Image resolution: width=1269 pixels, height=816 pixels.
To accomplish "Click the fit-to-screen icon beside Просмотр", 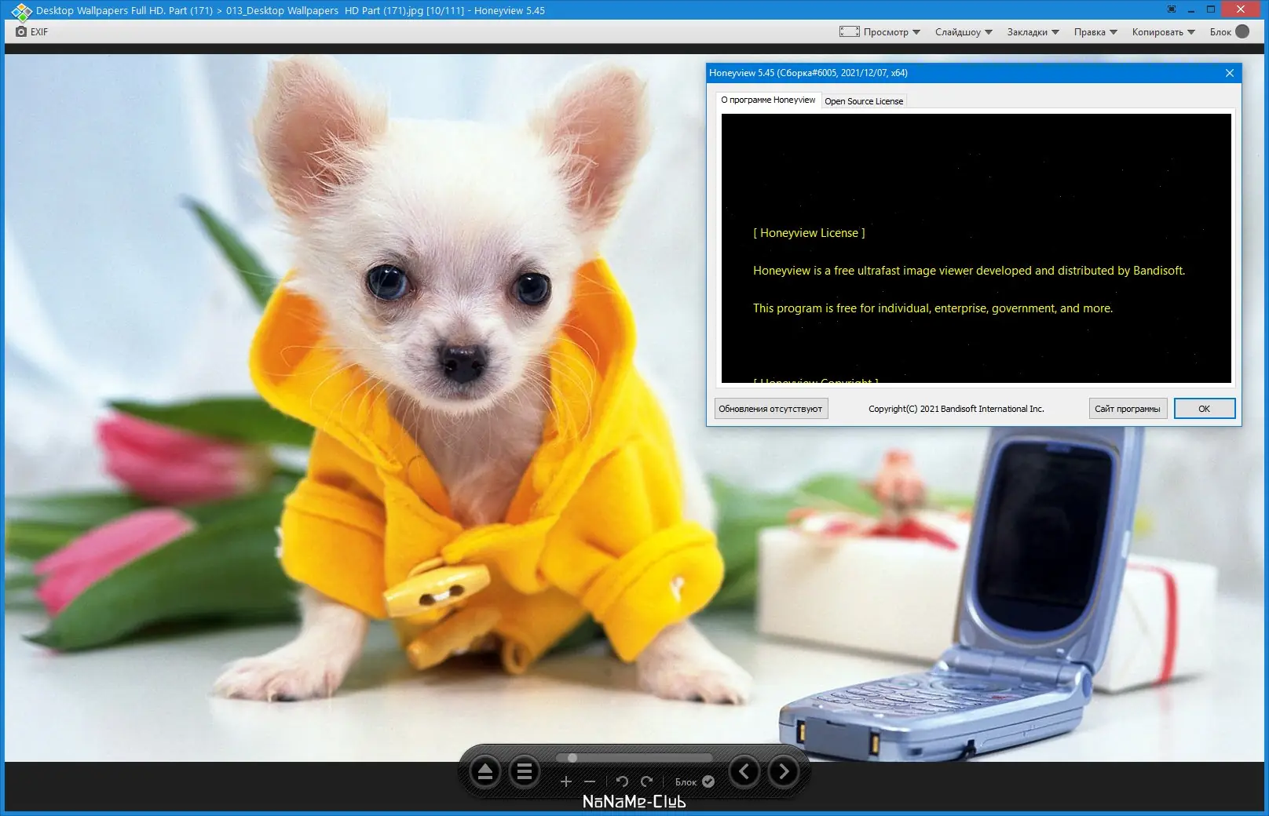I will tap(849, 32).
